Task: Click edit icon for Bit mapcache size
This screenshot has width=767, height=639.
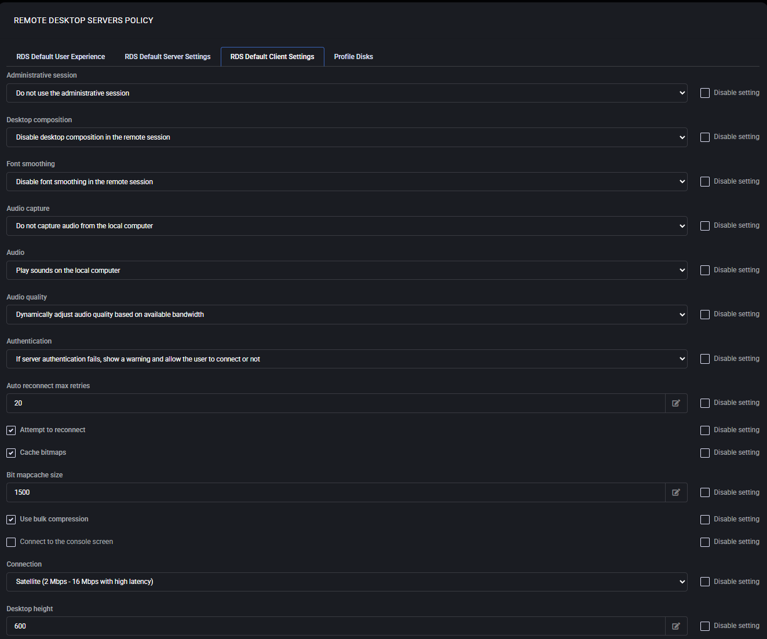Action: 676,492
